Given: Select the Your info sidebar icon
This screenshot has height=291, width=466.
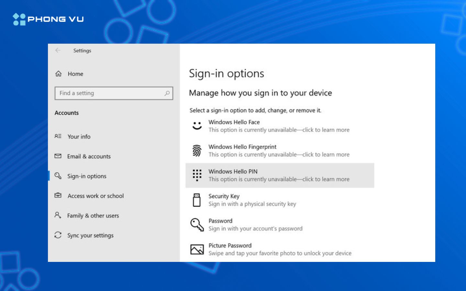Looking at the screenshot, I should [x=58, y=136].
